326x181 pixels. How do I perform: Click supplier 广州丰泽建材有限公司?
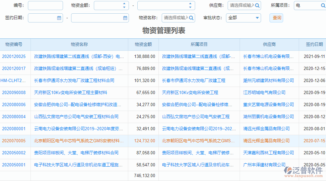[264, 165]
